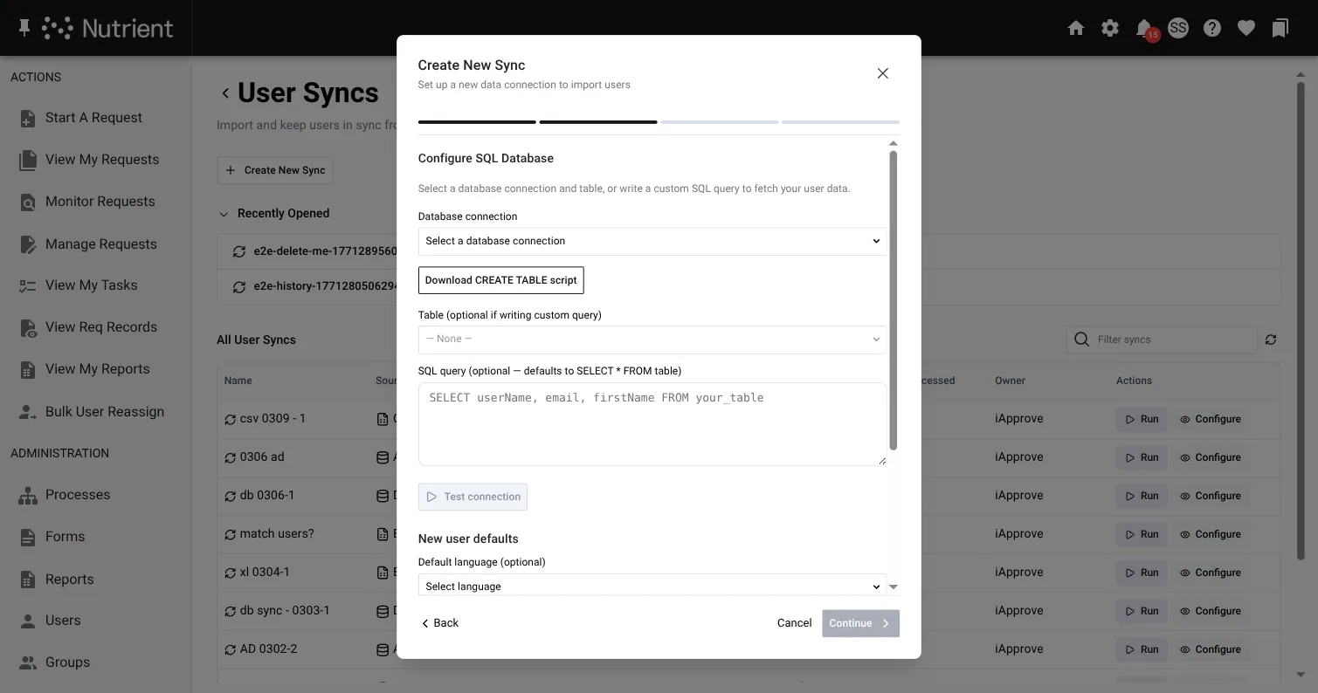Click the back chevron beside User Syncs heading
Image resolution: width=1318 pixels, height=693 pixels.
pyautogui.click(x=225, y=93)
